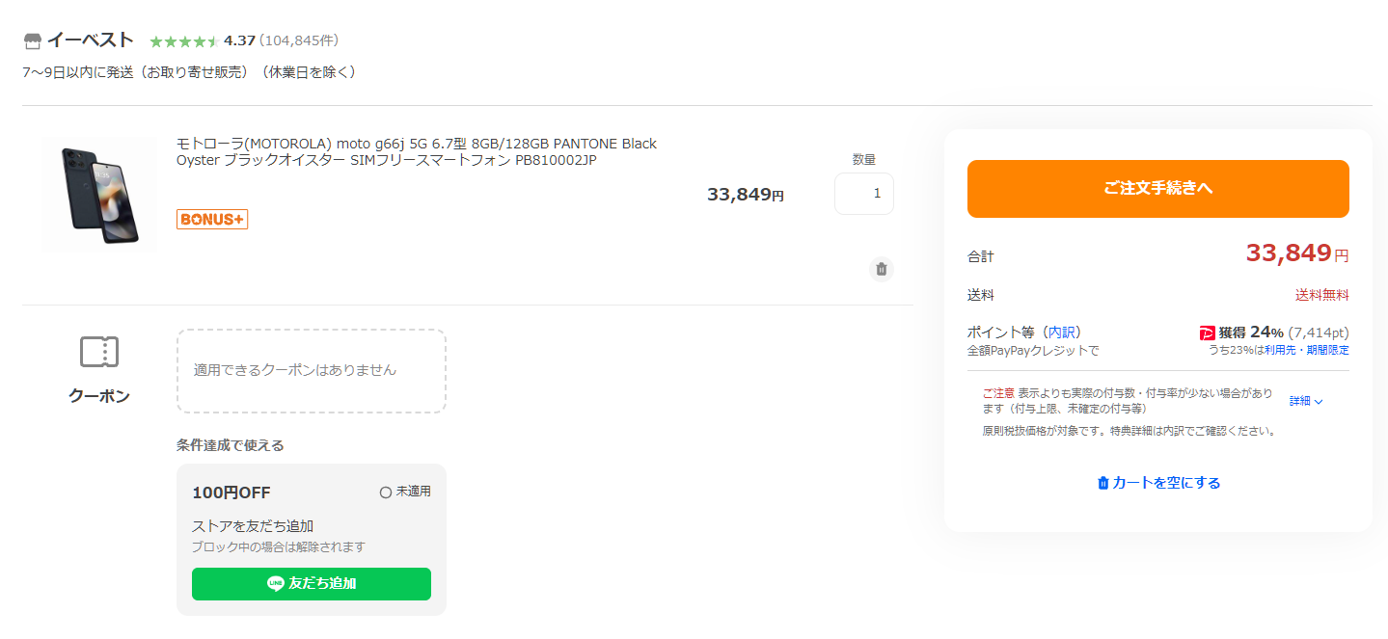Click the green 友だち追加 LINE button

312,584
